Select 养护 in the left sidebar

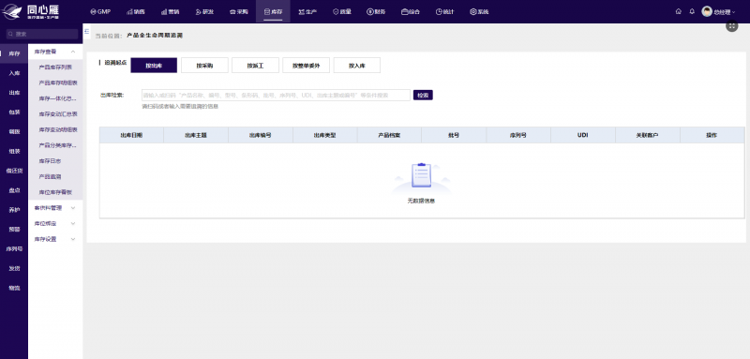pyautogui.click(x=14, y=209)
